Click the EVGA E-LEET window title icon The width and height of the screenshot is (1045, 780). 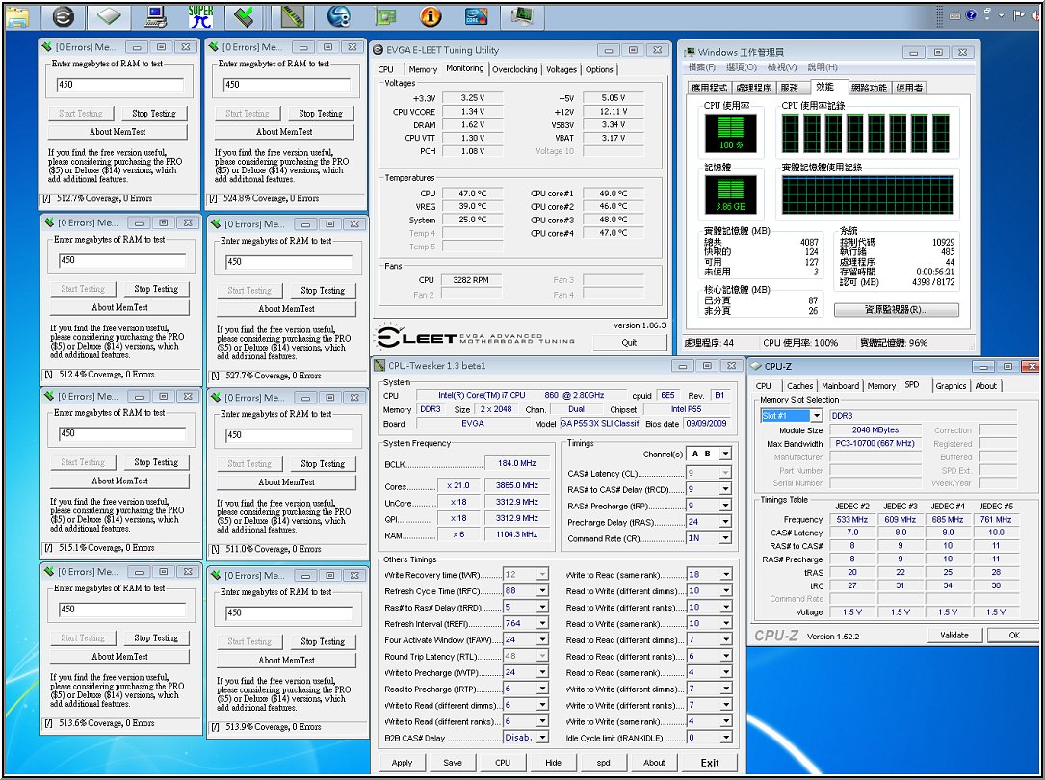(378, 50)
